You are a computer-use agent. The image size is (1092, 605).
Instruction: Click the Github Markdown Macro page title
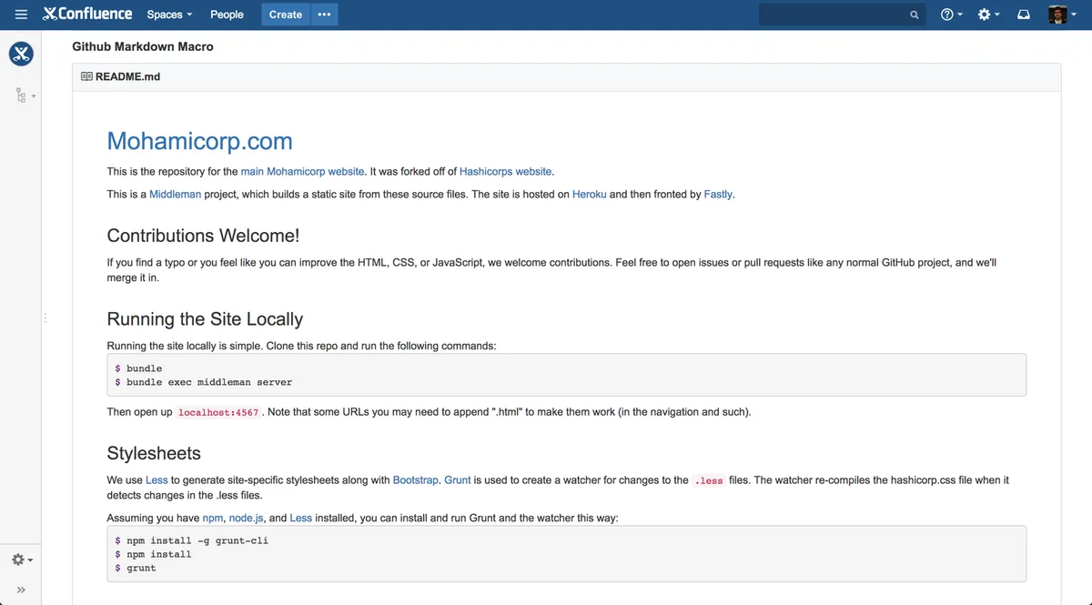(143, 46)
